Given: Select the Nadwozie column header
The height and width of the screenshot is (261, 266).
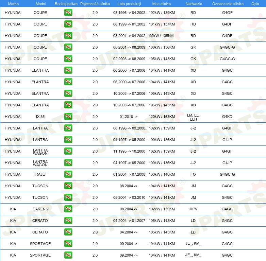Looking at the screenshot, I should click(x=194, y=4).
